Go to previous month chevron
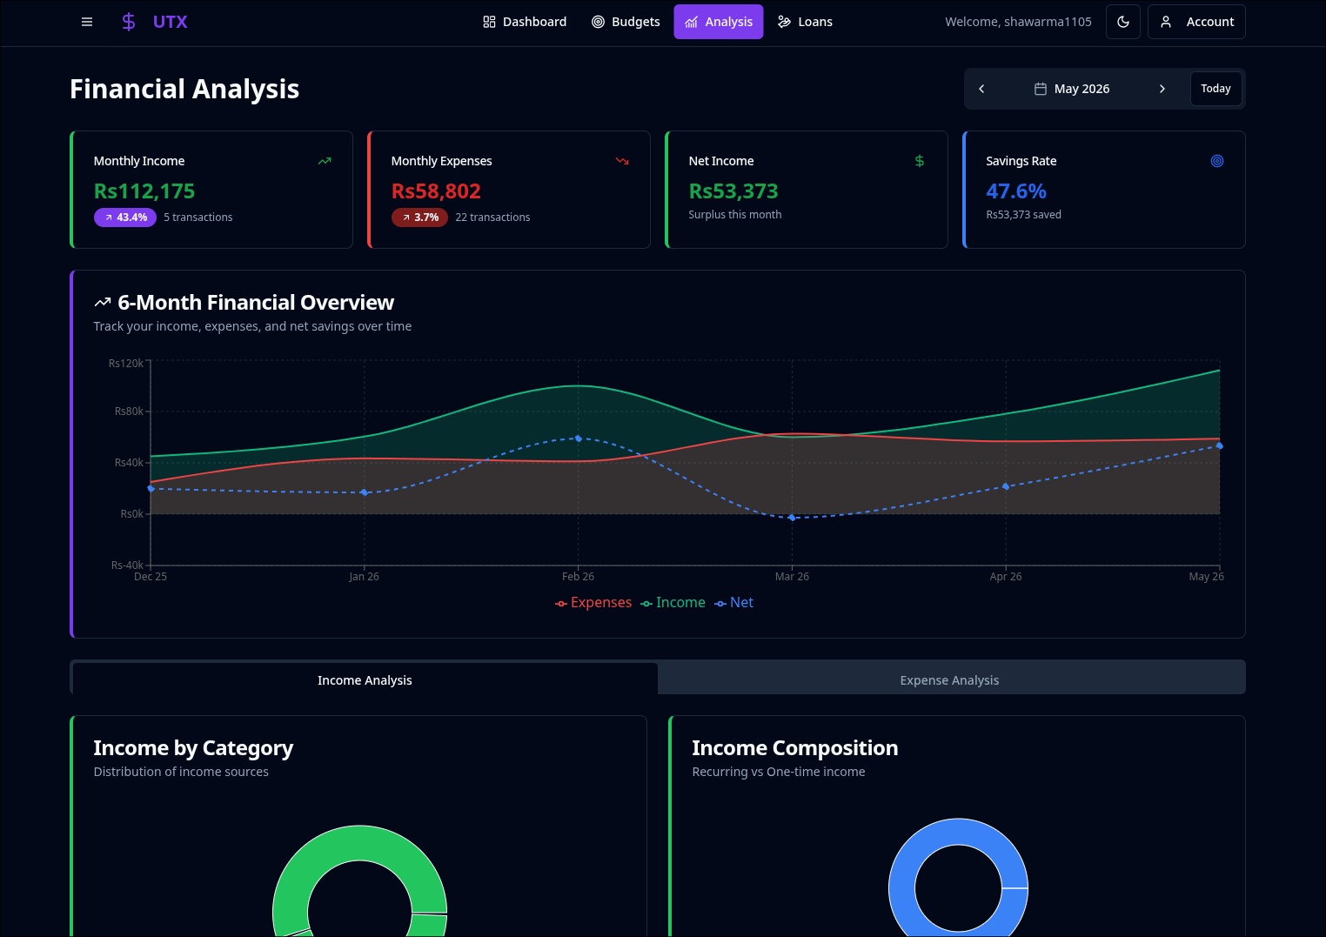 point(981,89)
